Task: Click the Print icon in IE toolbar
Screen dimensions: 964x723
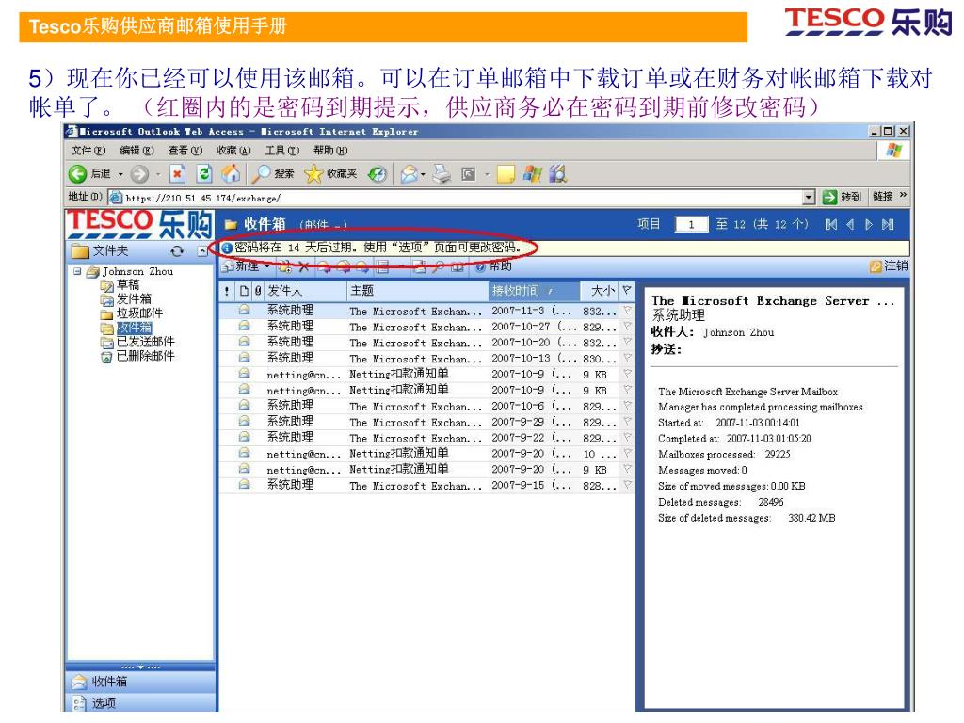Action: click(442, 174)
